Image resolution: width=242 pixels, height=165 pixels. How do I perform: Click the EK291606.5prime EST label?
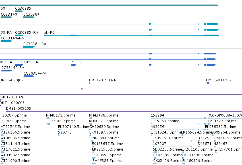(198, 155)
